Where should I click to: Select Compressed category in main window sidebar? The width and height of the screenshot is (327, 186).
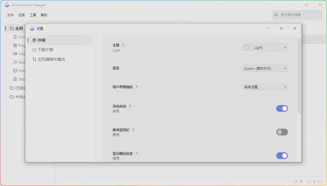[19, 37]
